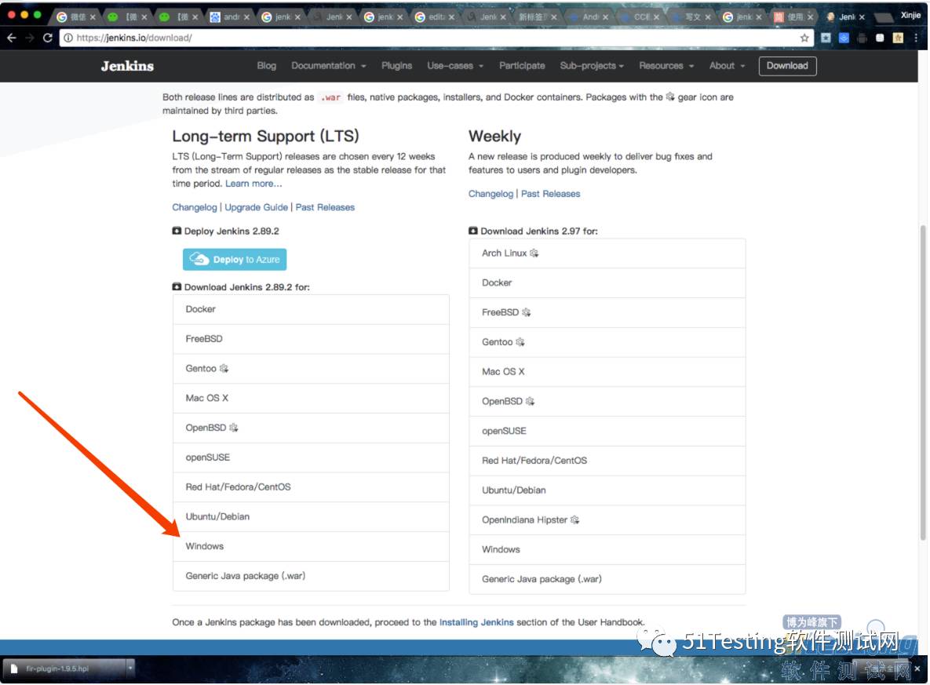The height and width of the screenshot is (685, 930).
Task: Switch to the 'andr' browser tab
Action: pyautogui.click(x=230, y=16)
